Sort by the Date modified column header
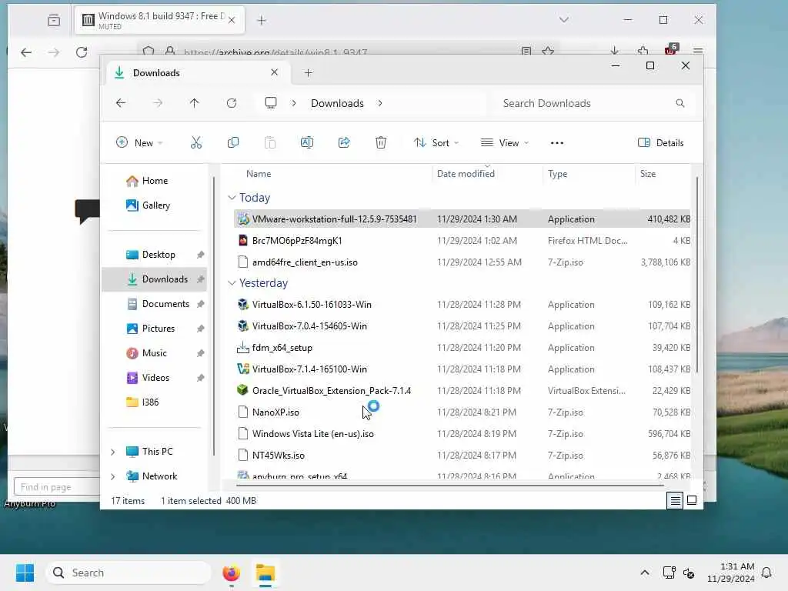The height and width of the screenshot is (591, 788). pyautogui.click(x=466, y=174)
